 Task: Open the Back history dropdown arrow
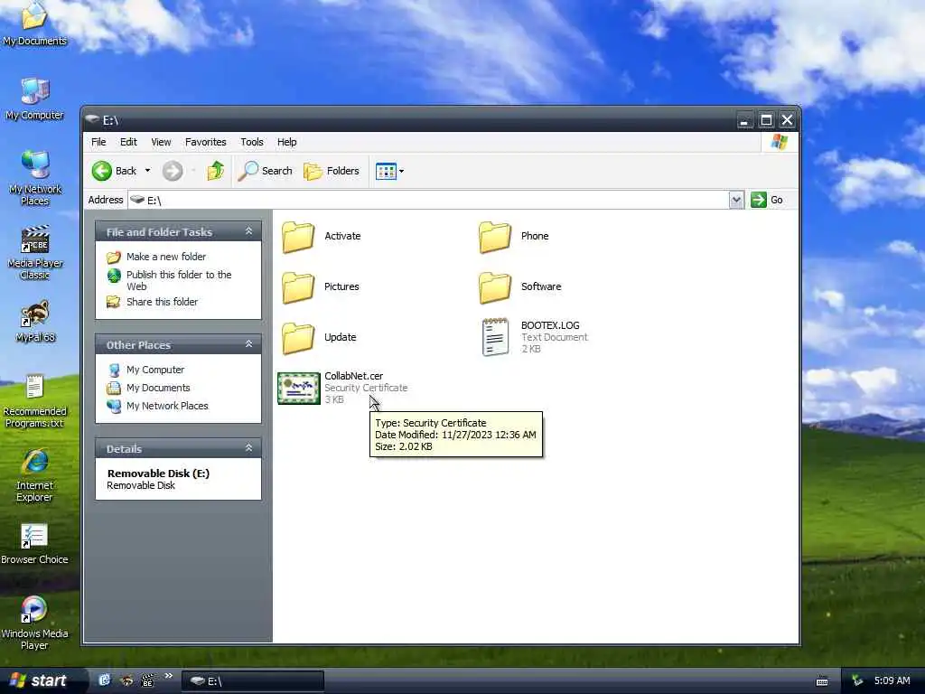click(x=147, y=171)
